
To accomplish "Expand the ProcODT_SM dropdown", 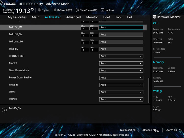I will click(121, 56).
